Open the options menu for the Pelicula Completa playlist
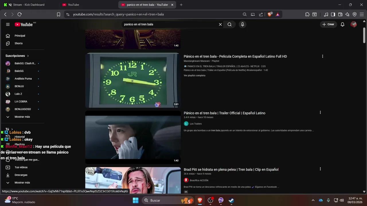367x206 pixels. (x=323, y=56)
